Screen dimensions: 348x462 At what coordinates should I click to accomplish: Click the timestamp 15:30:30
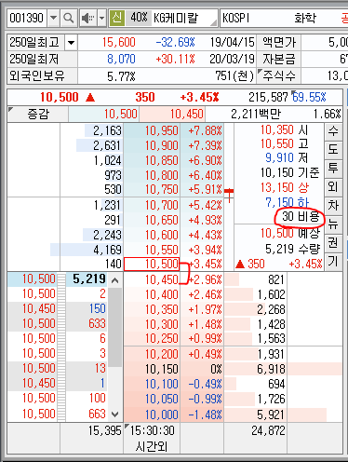coord(153,430)
